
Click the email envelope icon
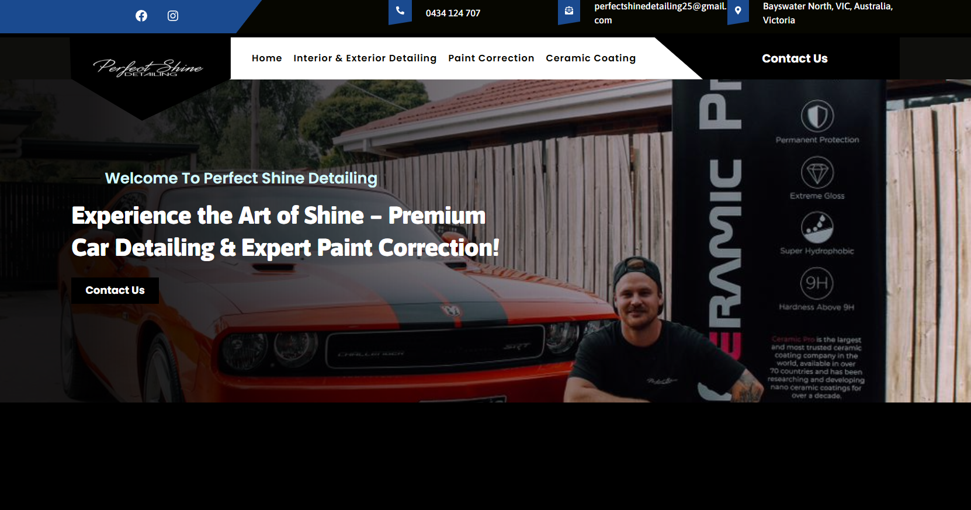[x=569, y=11]
